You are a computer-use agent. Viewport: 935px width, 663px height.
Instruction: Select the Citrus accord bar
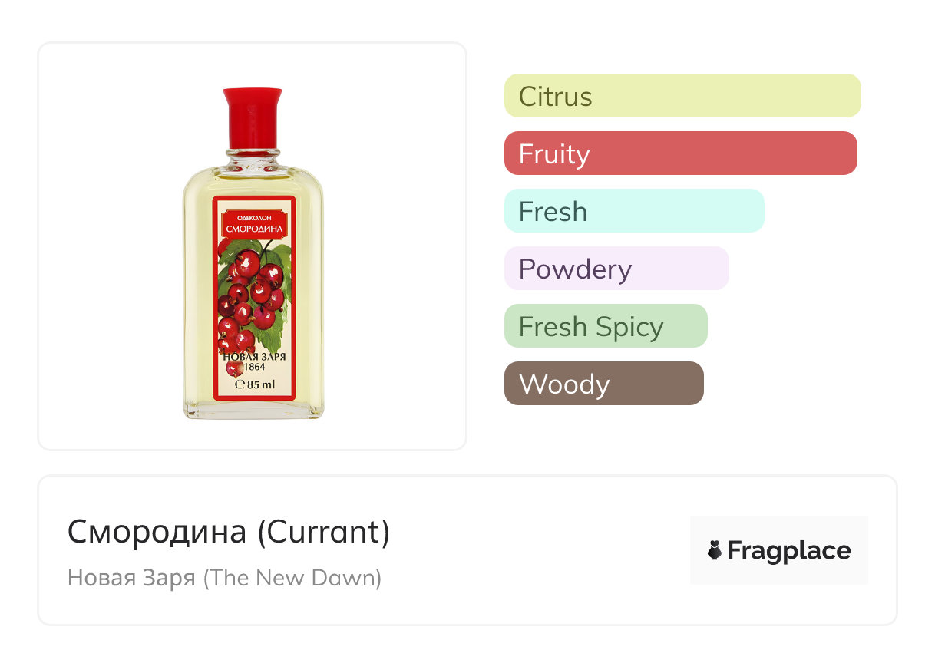point(682,96)
